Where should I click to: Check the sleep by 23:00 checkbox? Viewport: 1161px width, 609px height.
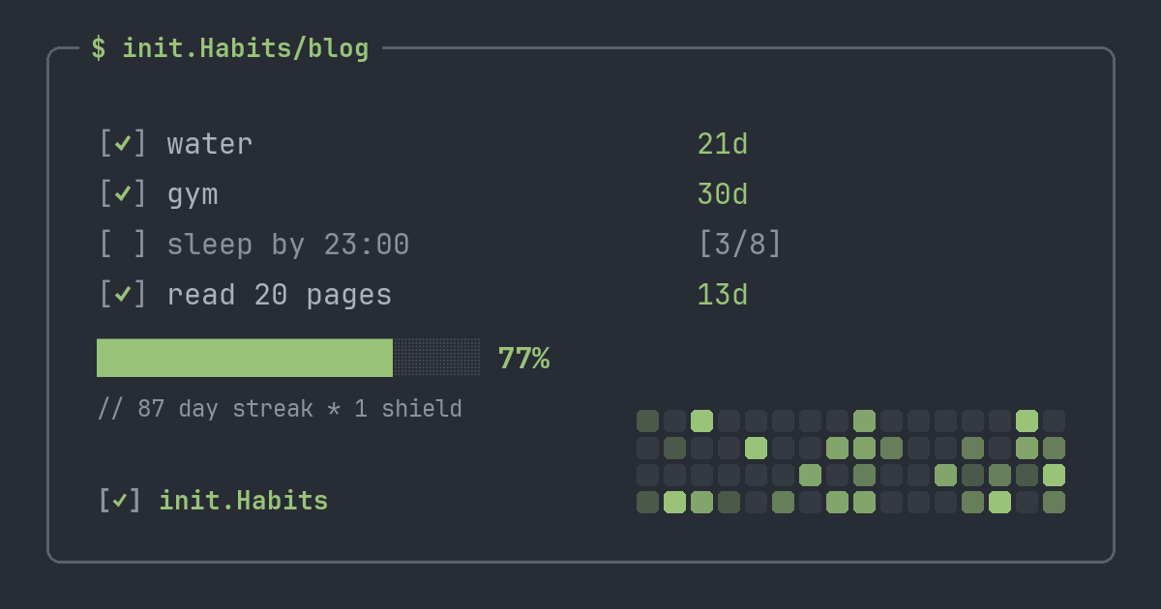(x=123, y=245)
